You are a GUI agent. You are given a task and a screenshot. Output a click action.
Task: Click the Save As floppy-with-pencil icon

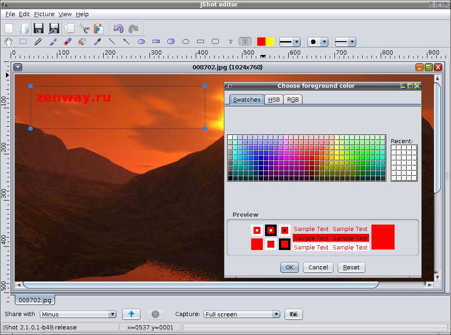click(x=54, y=29)
